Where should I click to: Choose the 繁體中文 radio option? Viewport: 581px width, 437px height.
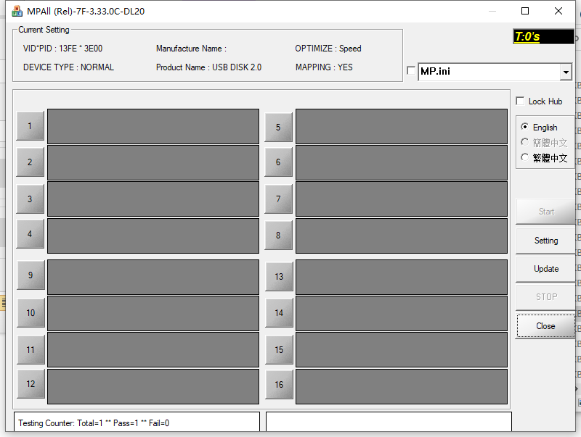(x=525, y=157)
